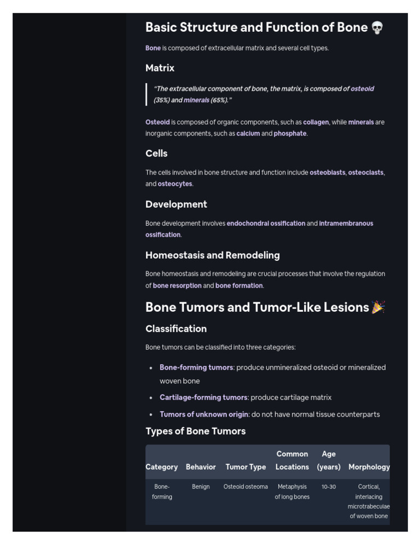Select the "phosphate" highlighted term

290,133
